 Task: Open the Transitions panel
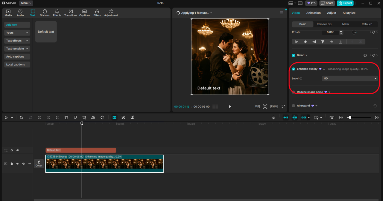click(71, 13)
